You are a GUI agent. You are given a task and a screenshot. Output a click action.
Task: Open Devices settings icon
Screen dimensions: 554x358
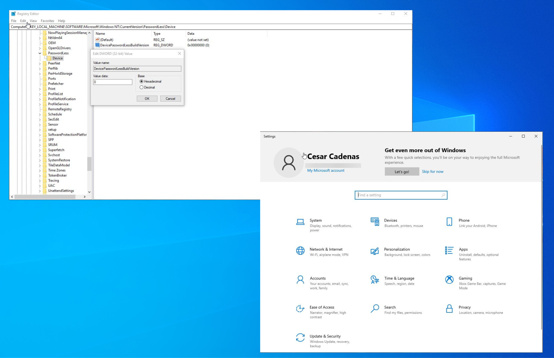pos(375,222)
